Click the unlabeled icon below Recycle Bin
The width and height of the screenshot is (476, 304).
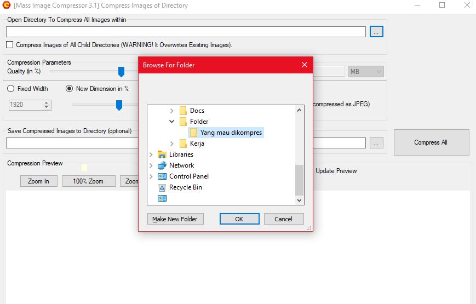coord(162,198)
